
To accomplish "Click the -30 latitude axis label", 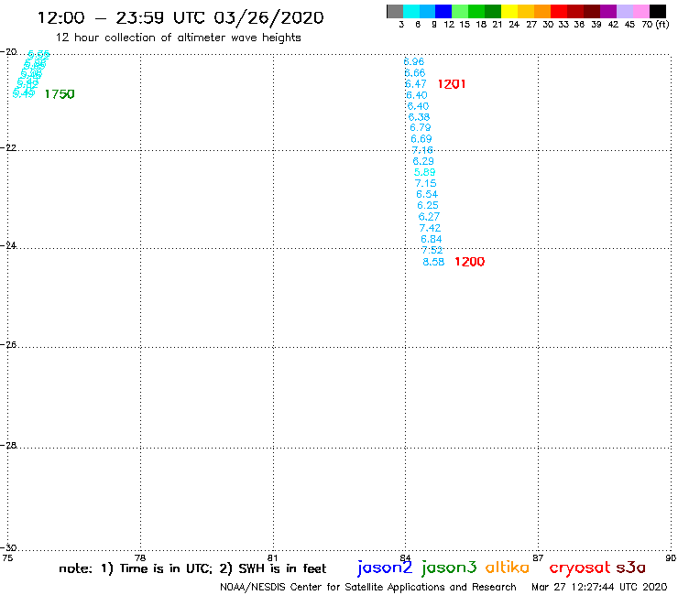I will 7,547.
